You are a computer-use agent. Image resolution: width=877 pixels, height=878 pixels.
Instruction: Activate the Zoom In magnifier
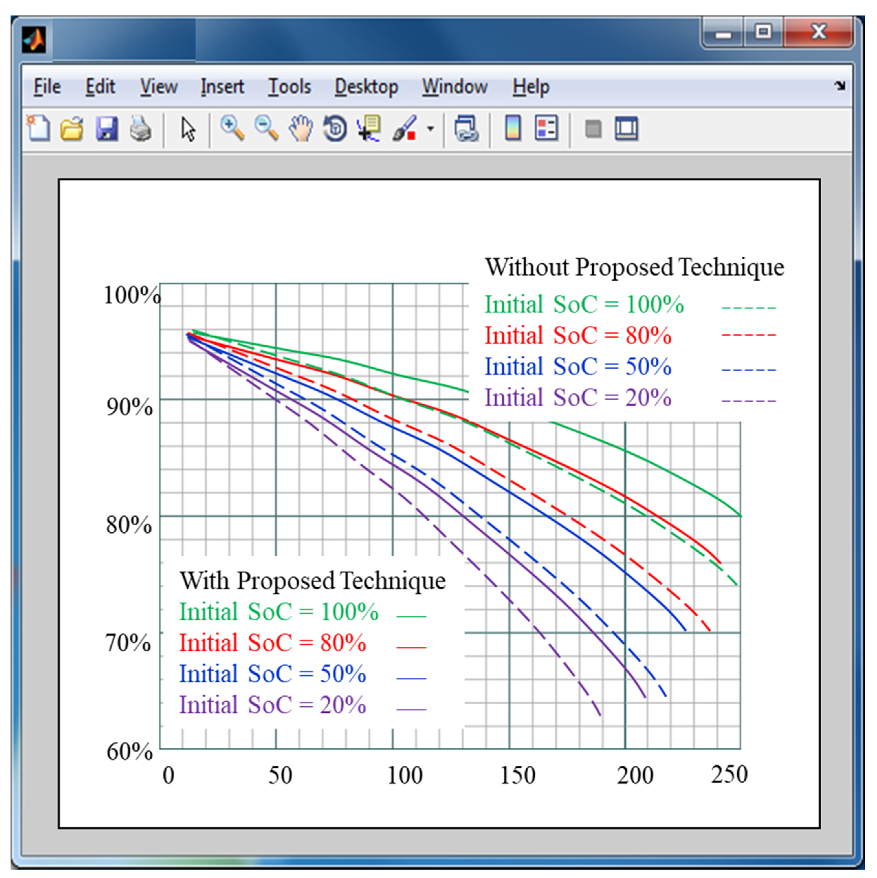[232, 129]
